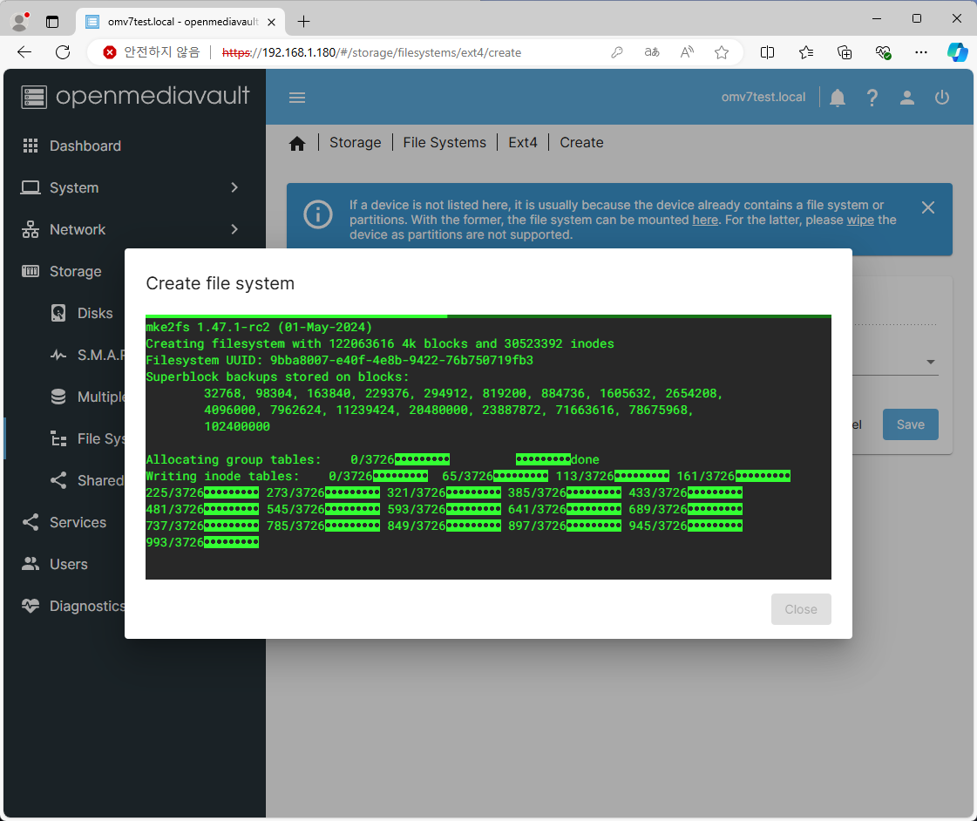Open the device dropdown arrow behind dialog

pyautogui.click(x=930, y=362)
